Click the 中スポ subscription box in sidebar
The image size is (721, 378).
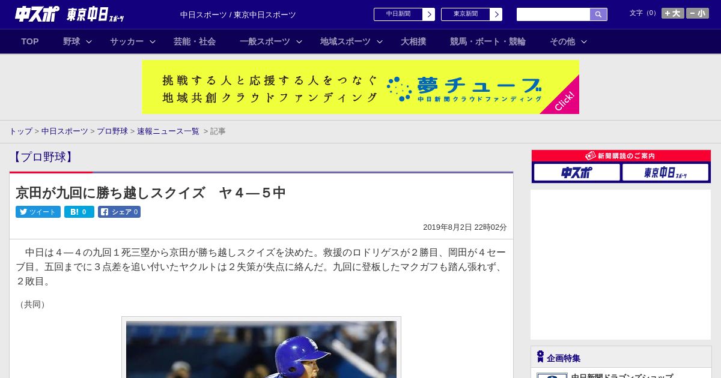[x=577, y=173]
